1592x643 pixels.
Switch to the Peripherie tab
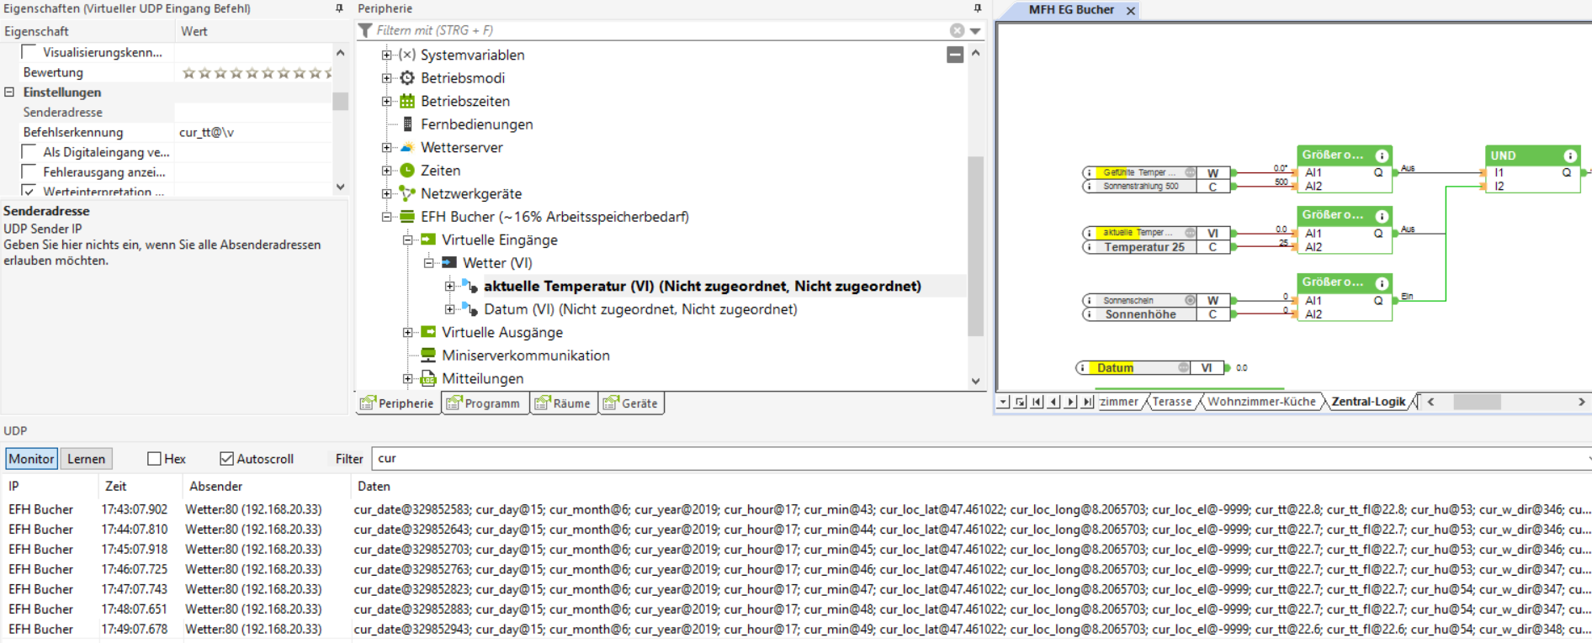397,403
